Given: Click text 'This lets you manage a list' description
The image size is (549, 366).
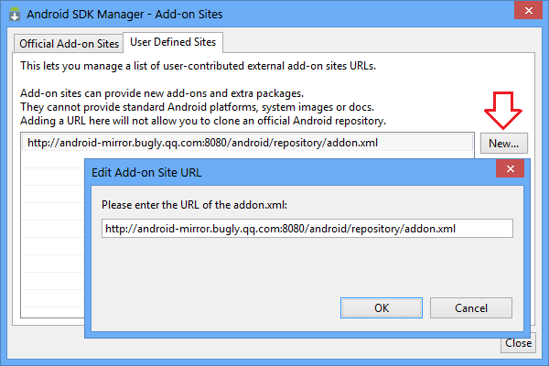Looking at the screenshot, I should click(x=199, y=66).
